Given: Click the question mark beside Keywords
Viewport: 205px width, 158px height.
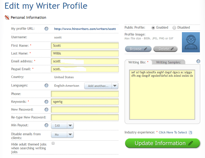Looking at the screenshot, I should pos(46,101).
